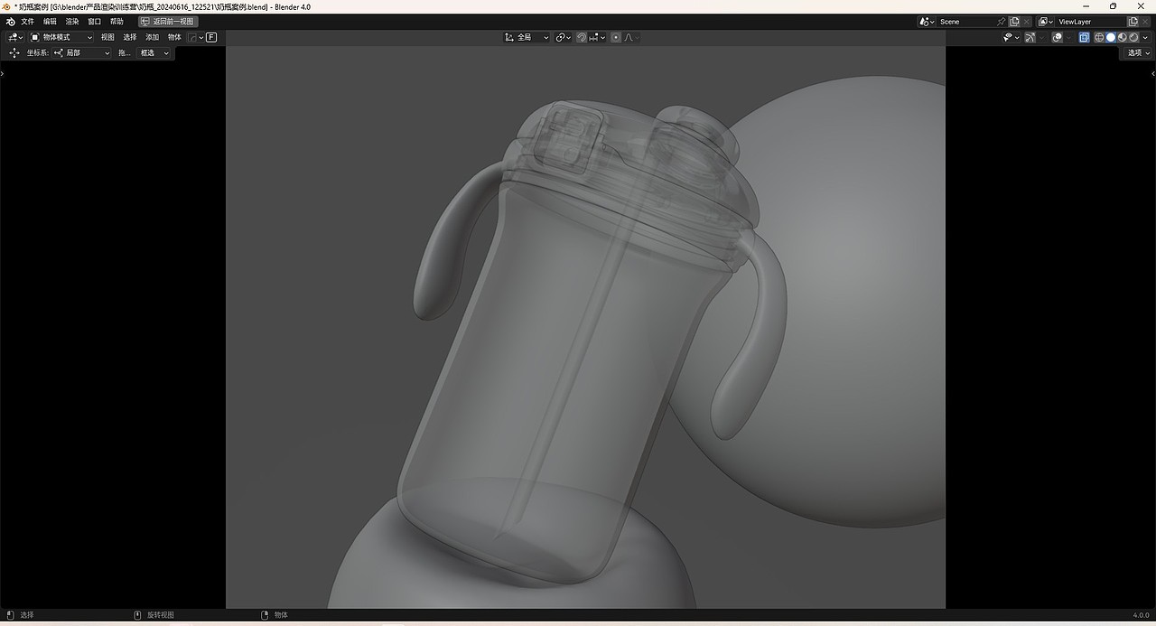
Task: Toggle viewport overlays display
Action: [1057, 37]
